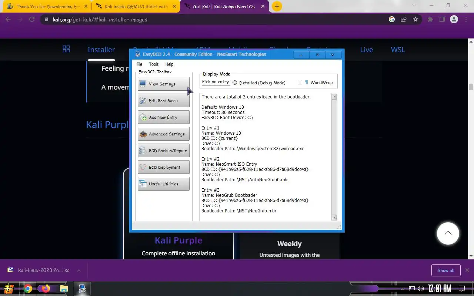Viewport: 474px width, 296px height.
Task: Click the network tray icon
Action: tap(412, 289)
